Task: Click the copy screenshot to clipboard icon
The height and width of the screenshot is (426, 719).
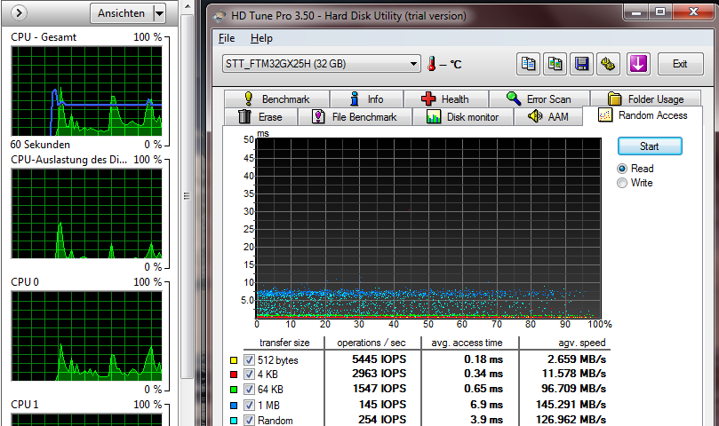Action: point(555,64)
